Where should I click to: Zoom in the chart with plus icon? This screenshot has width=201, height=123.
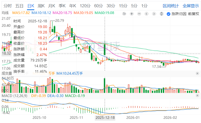pyautogui.click(x=132, y=13)
